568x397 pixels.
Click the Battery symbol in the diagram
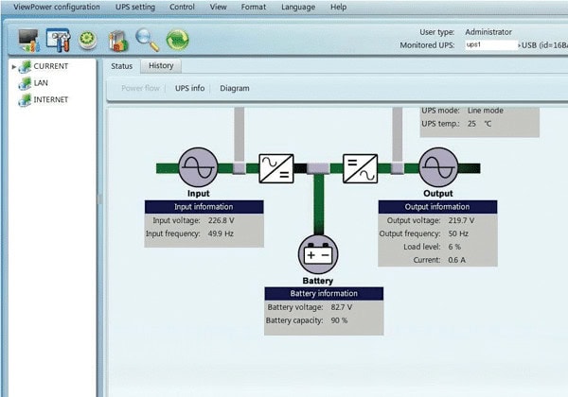(x=318, y=254)
